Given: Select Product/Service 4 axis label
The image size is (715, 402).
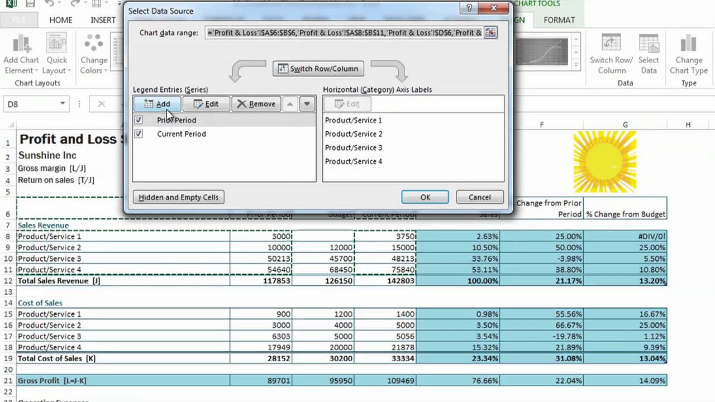Looking at the screenshot, I should pyautogui.click(x=354, y=161).
